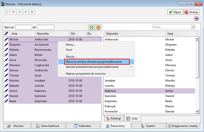Sort by Imię column in left table
This screenshot has width=204, height=132.
tap(22, 34)
